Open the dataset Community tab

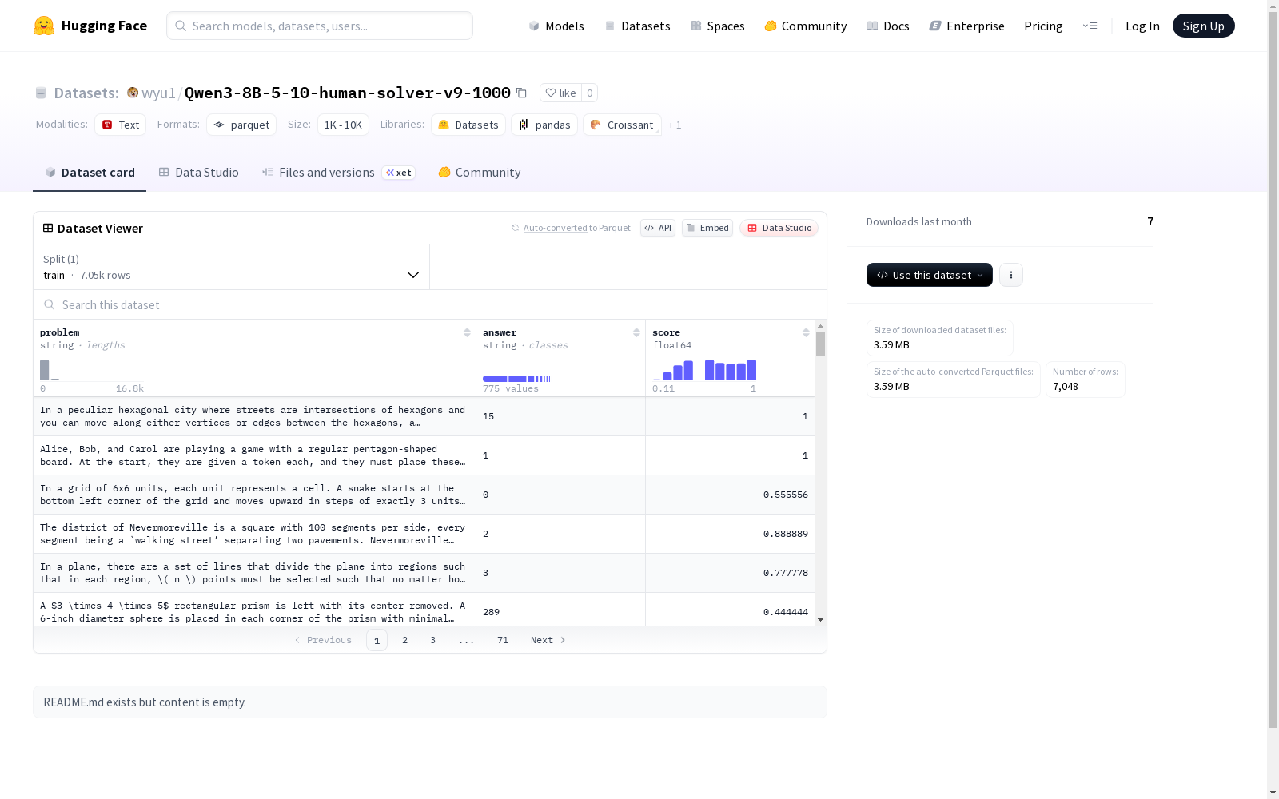click(x=480, y=173)
